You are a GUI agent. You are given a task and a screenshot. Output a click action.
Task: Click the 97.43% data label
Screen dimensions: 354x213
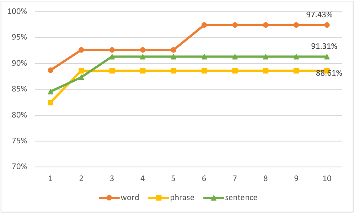(x=319, y=15)
